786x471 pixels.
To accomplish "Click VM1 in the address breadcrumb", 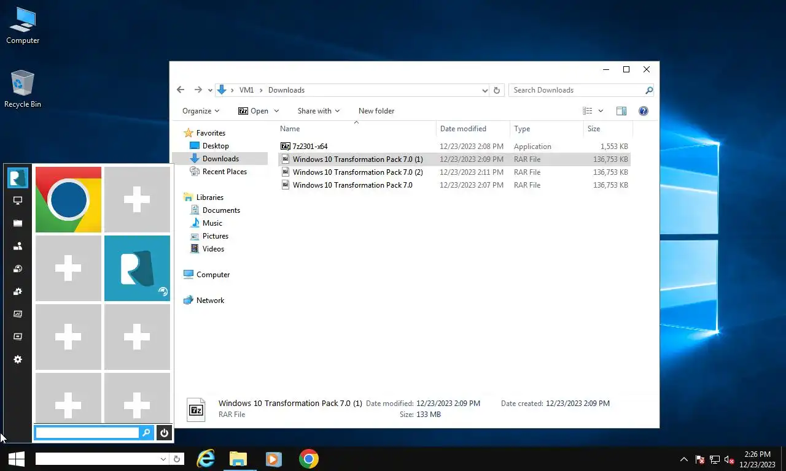I will [246, 90].
